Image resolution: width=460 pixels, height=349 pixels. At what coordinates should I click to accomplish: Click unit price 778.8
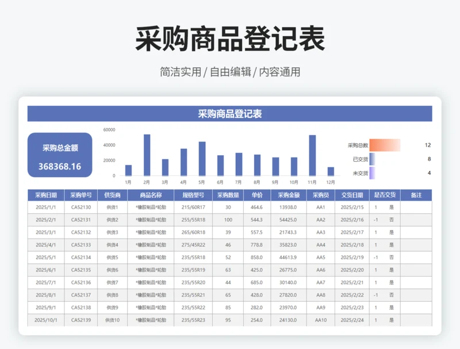pos(256,245)
